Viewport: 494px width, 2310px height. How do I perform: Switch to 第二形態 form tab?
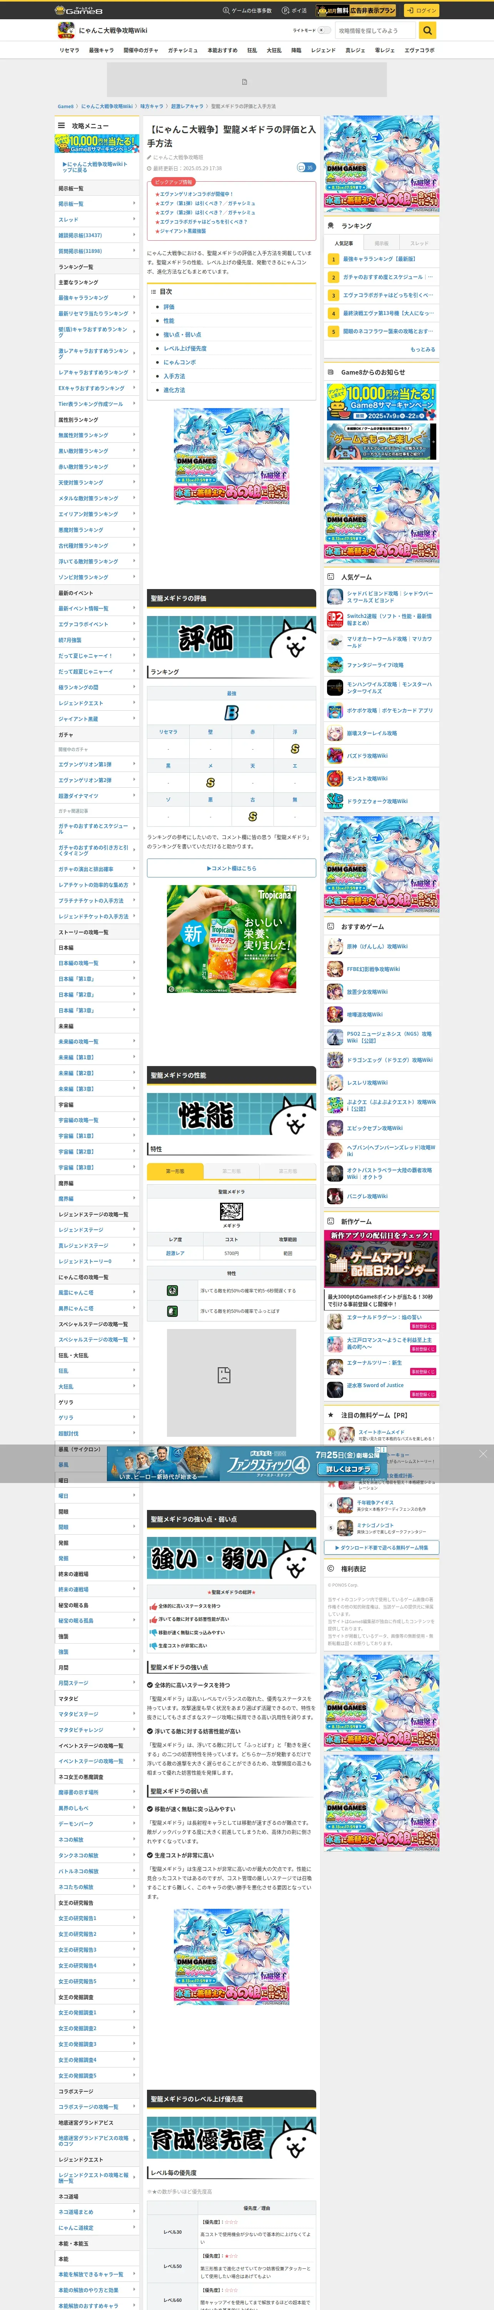click(231, 1171)
